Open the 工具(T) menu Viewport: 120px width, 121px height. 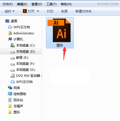[51, 4]
